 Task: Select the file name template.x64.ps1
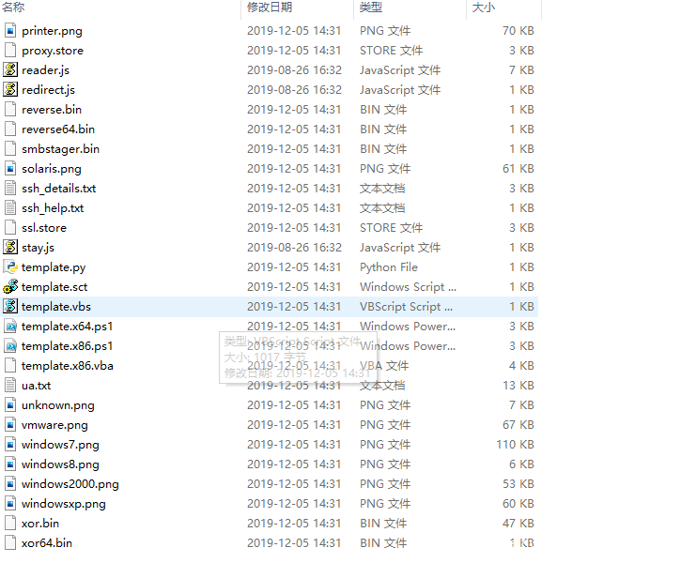[68, 327]
